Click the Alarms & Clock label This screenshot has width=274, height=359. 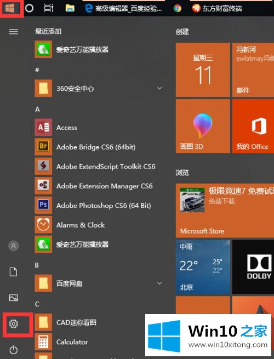[81, 225]
